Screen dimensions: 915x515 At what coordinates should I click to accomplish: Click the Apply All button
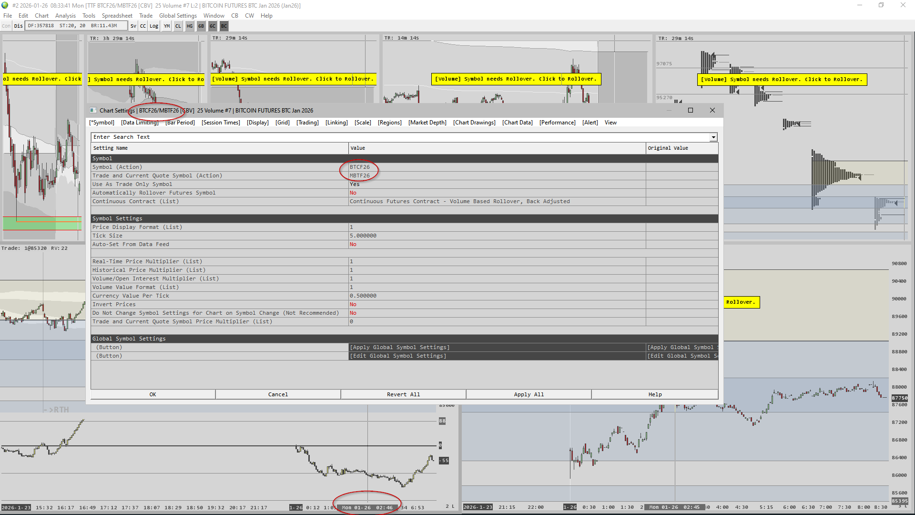coord(529,394)
